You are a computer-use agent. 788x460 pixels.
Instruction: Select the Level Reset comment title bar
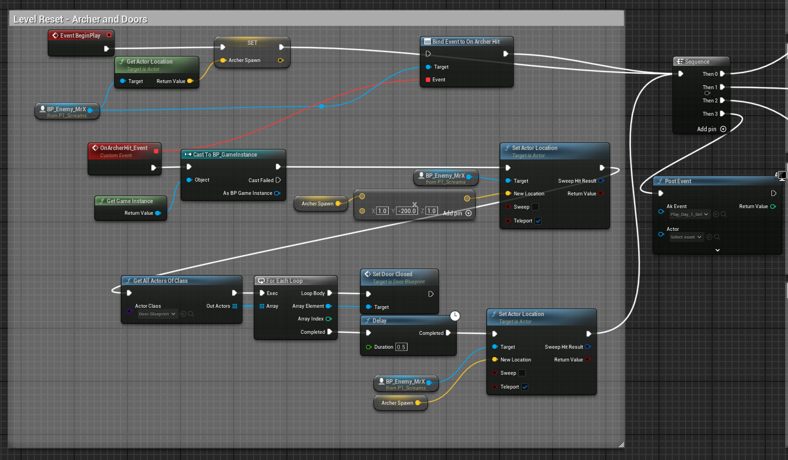pyautogui.click(x=317, y=19)
